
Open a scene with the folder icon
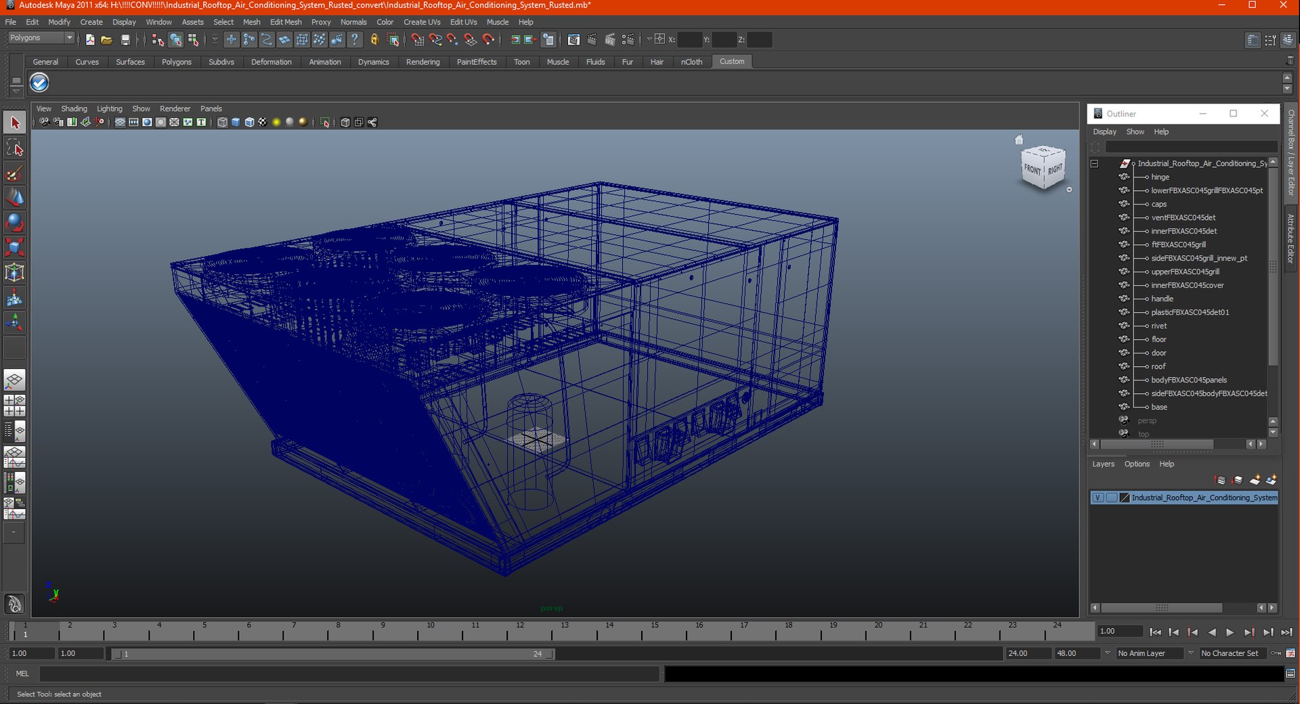tap(107, 40)
